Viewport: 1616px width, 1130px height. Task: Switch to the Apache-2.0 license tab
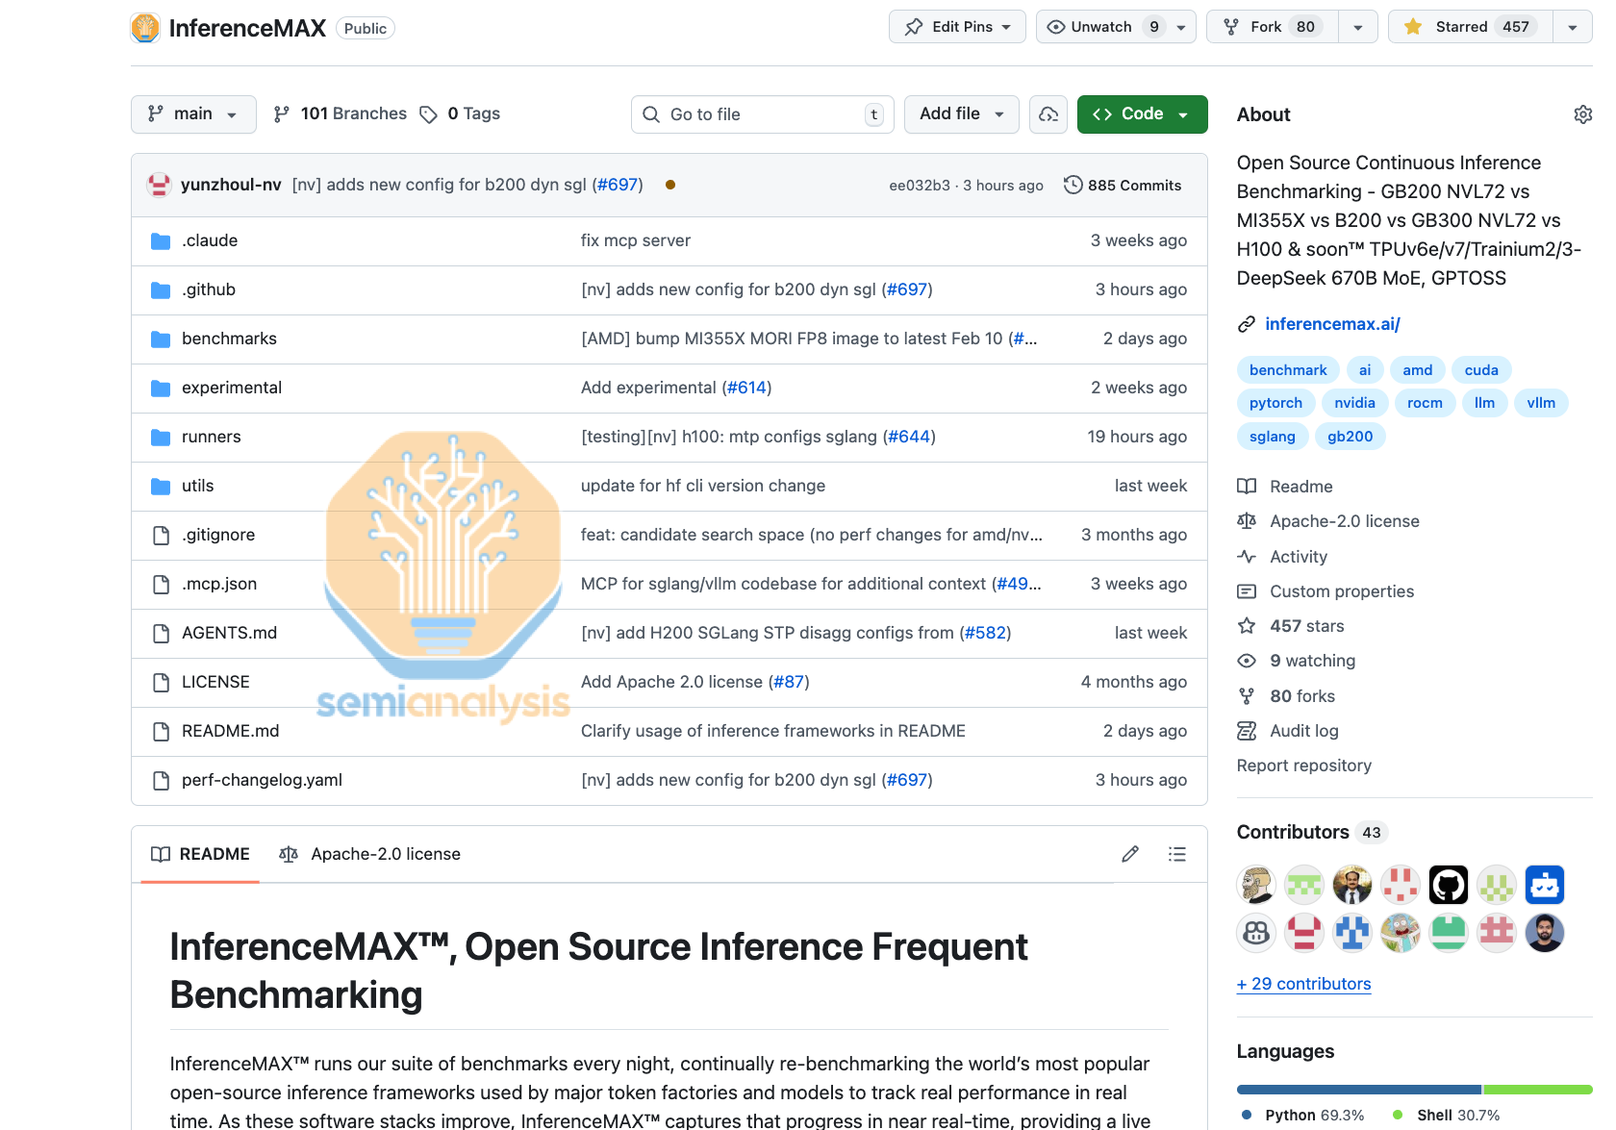pos(370,854)
